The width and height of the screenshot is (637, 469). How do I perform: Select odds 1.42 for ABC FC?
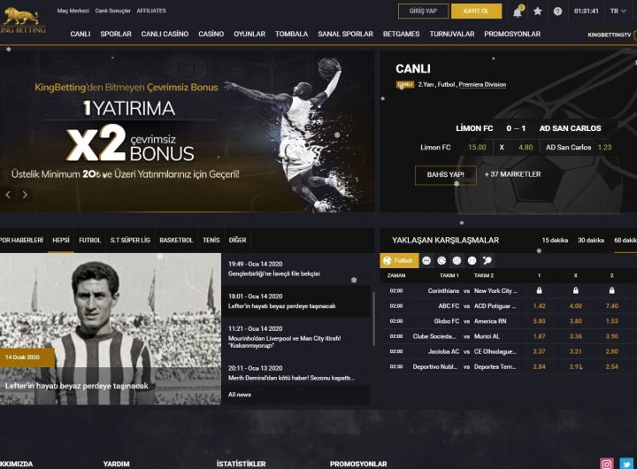pyautogui.click(x=539, y=306)
